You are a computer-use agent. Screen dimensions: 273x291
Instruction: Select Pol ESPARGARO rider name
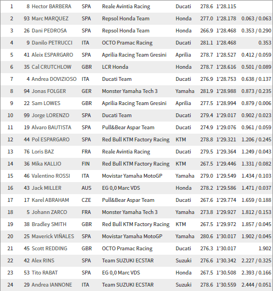pos(51,140)
